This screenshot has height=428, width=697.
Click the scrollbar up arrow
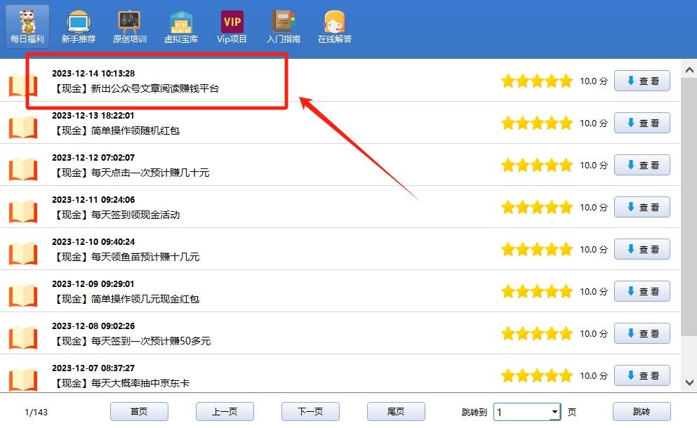pos(689,69)
